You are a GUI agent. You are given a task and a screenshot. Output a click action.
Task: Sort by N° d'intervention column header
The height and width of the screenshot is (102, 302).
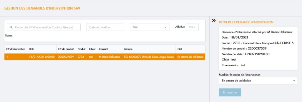[x=16, y=49]
